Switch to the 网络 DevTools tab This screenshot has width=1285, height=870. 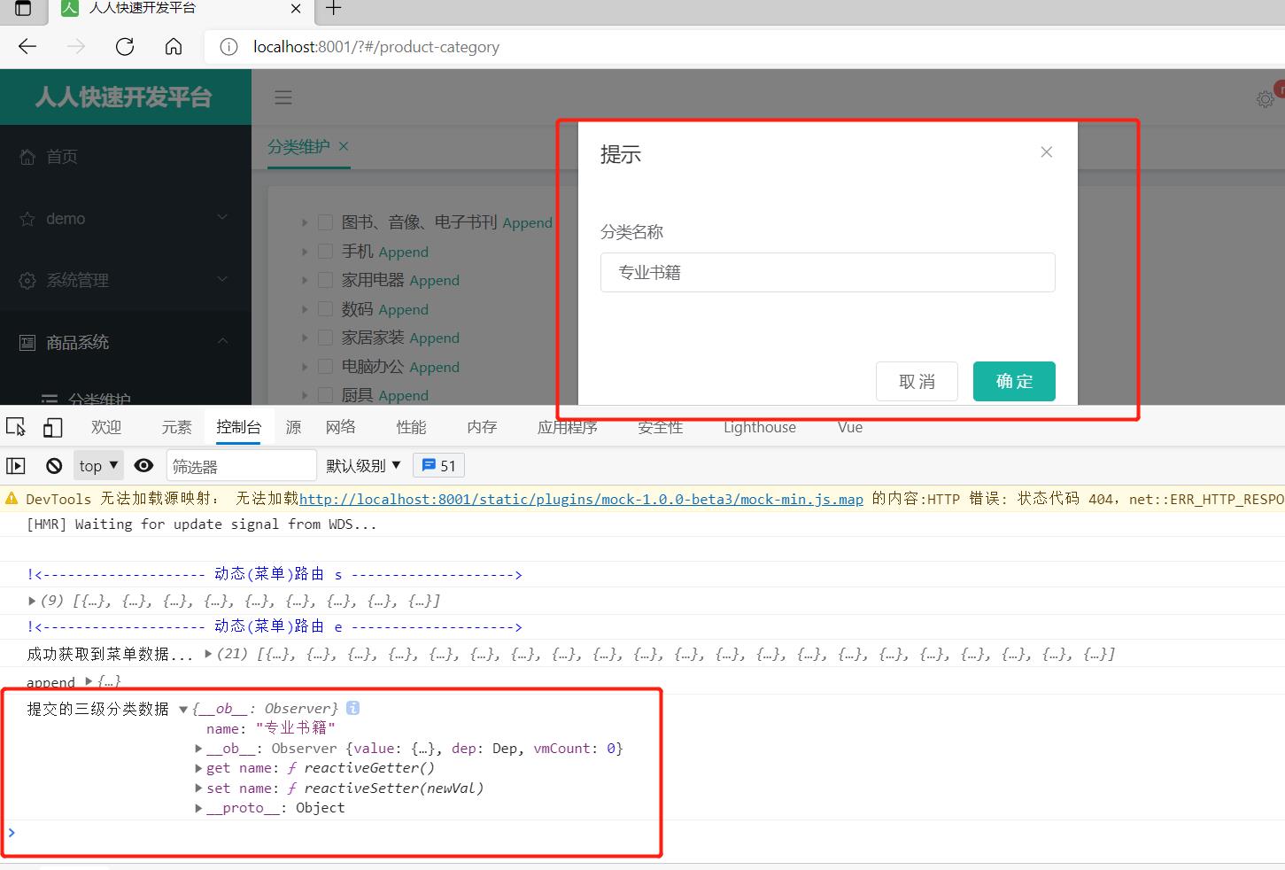point(341,427)
